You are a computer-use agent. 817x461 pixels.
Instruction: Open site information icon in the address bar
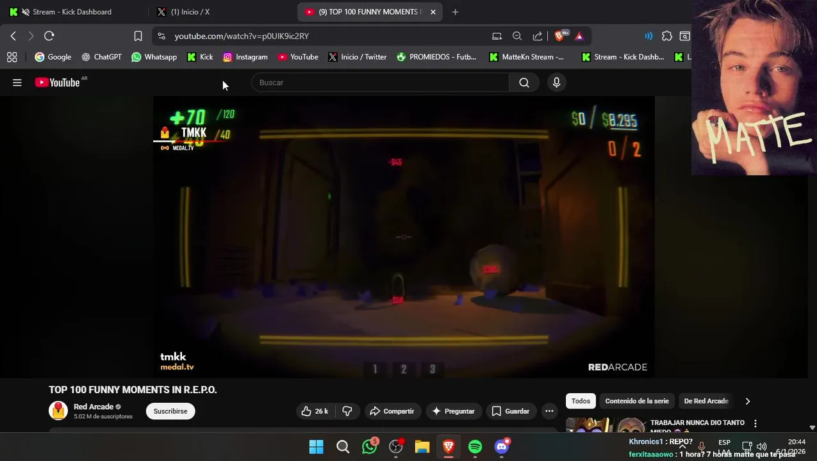[161, 36]
